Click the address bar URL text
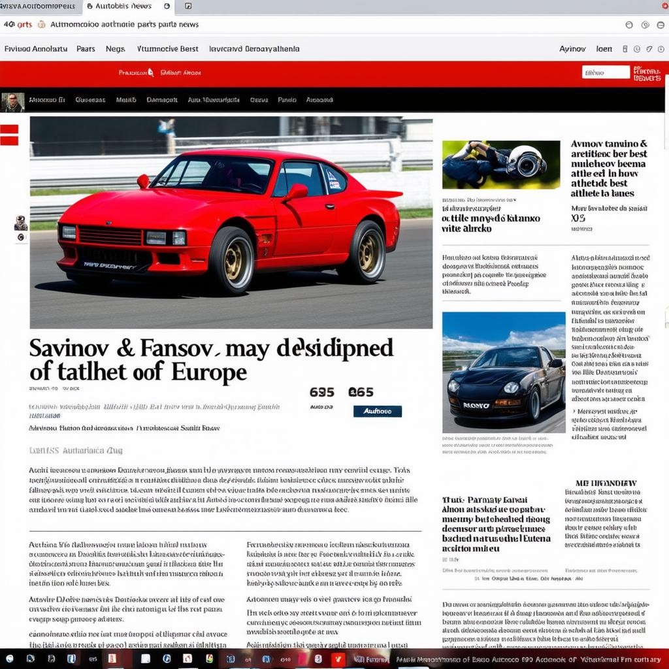Viewport: 669px width, 669px height. pos(124,25)
